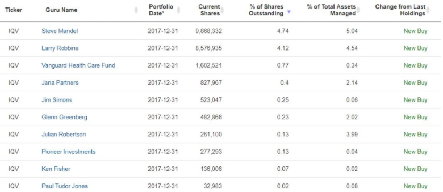443x192 pixels.
Task: Sort by Portfolio Date arrows icon
Action: (178, 10)
